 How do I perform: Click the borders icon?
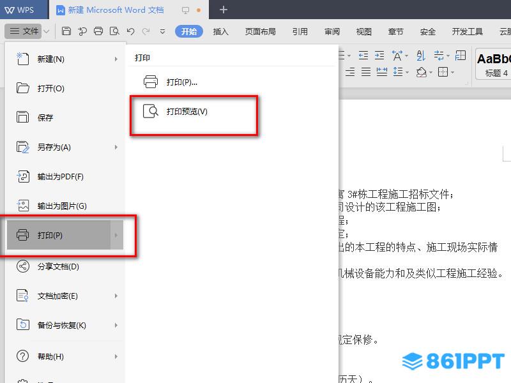[x=443, y=71]
